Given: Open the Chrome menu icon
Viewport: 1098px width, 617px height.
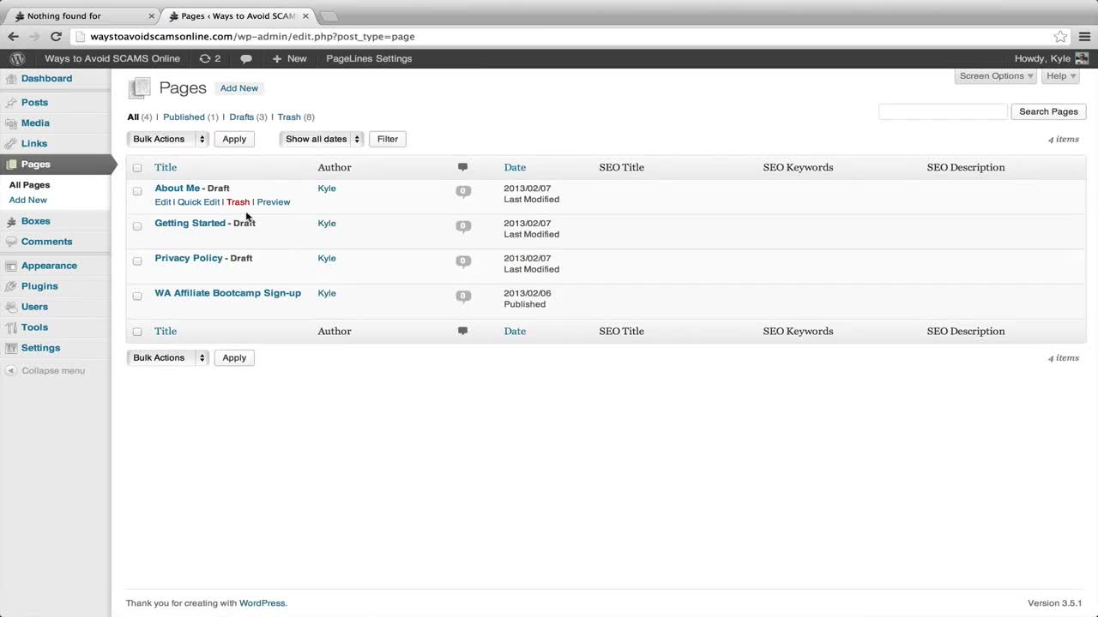Looking at the screenshot, I should (1084, 37).
